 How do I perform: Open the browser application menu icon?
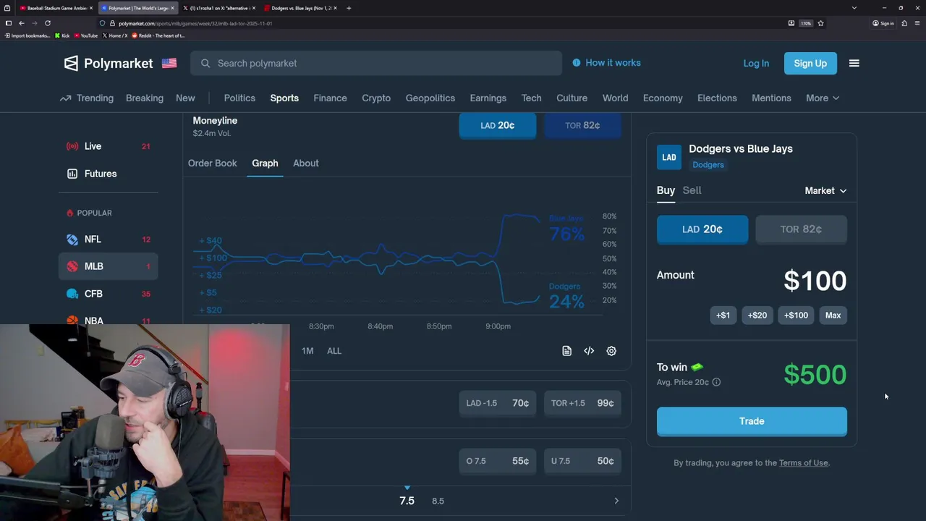click(x=917, y=23)
